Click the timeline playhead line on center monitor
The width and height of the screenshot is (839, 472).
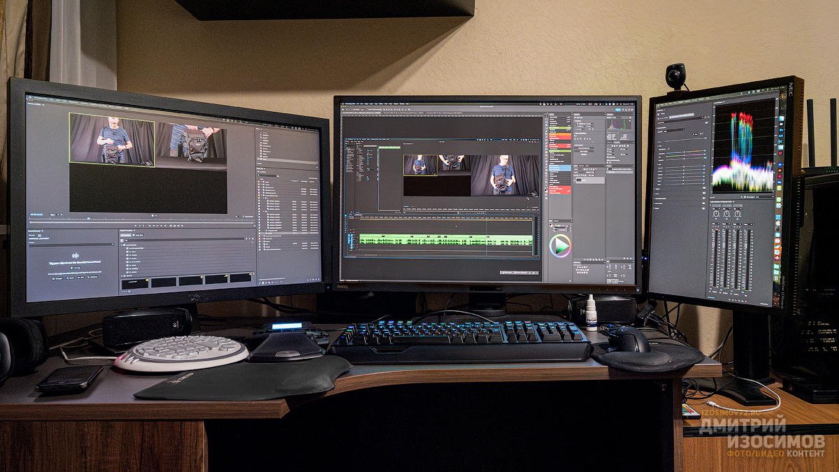(487, 238)
